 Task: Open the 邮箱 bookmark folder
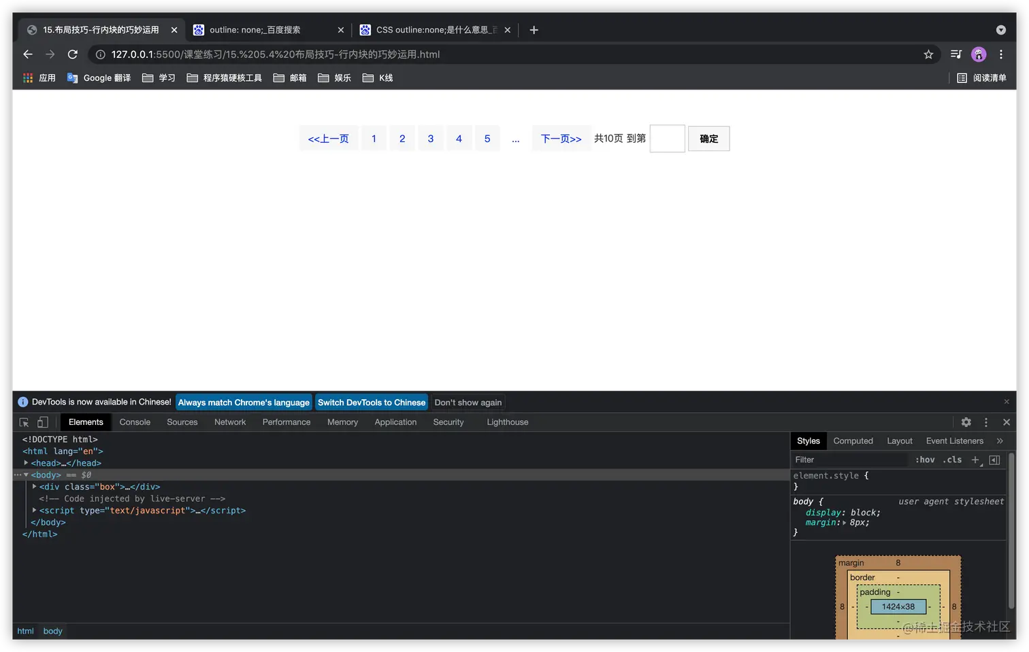tap(290, 78)
